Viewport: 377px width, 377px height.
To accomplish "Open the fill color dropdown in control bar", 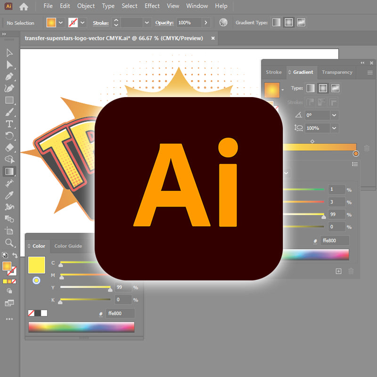I will click(61, 23).
